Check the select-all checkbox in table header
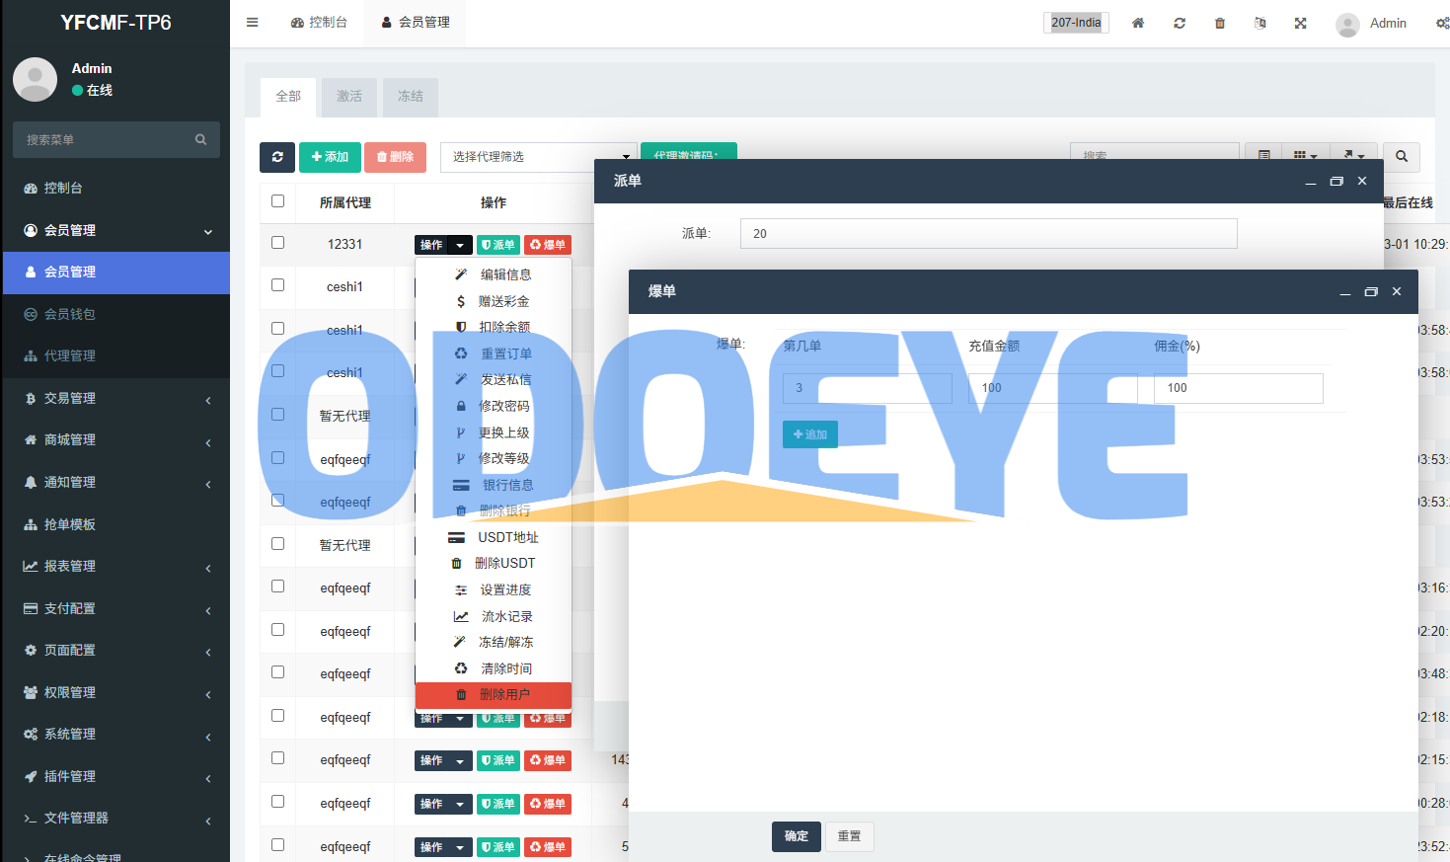1450x862 pixels. tap(278, 201)
